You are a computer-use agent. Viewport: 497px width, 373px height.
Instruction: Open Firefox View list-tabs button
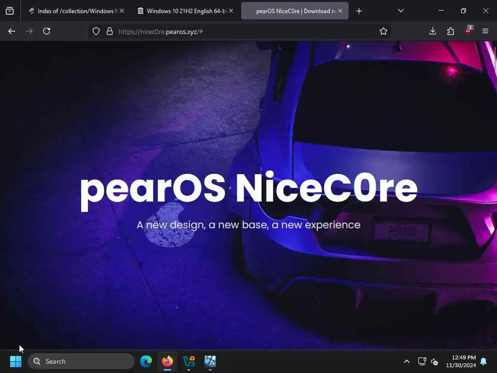point(10,11)
